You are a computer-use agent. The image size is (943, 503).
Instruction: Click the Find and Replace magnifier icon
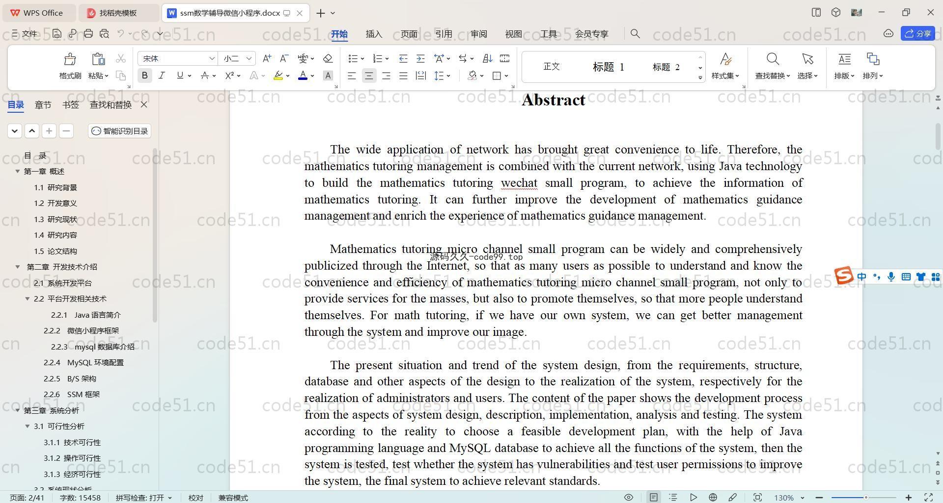coord(773,59)
